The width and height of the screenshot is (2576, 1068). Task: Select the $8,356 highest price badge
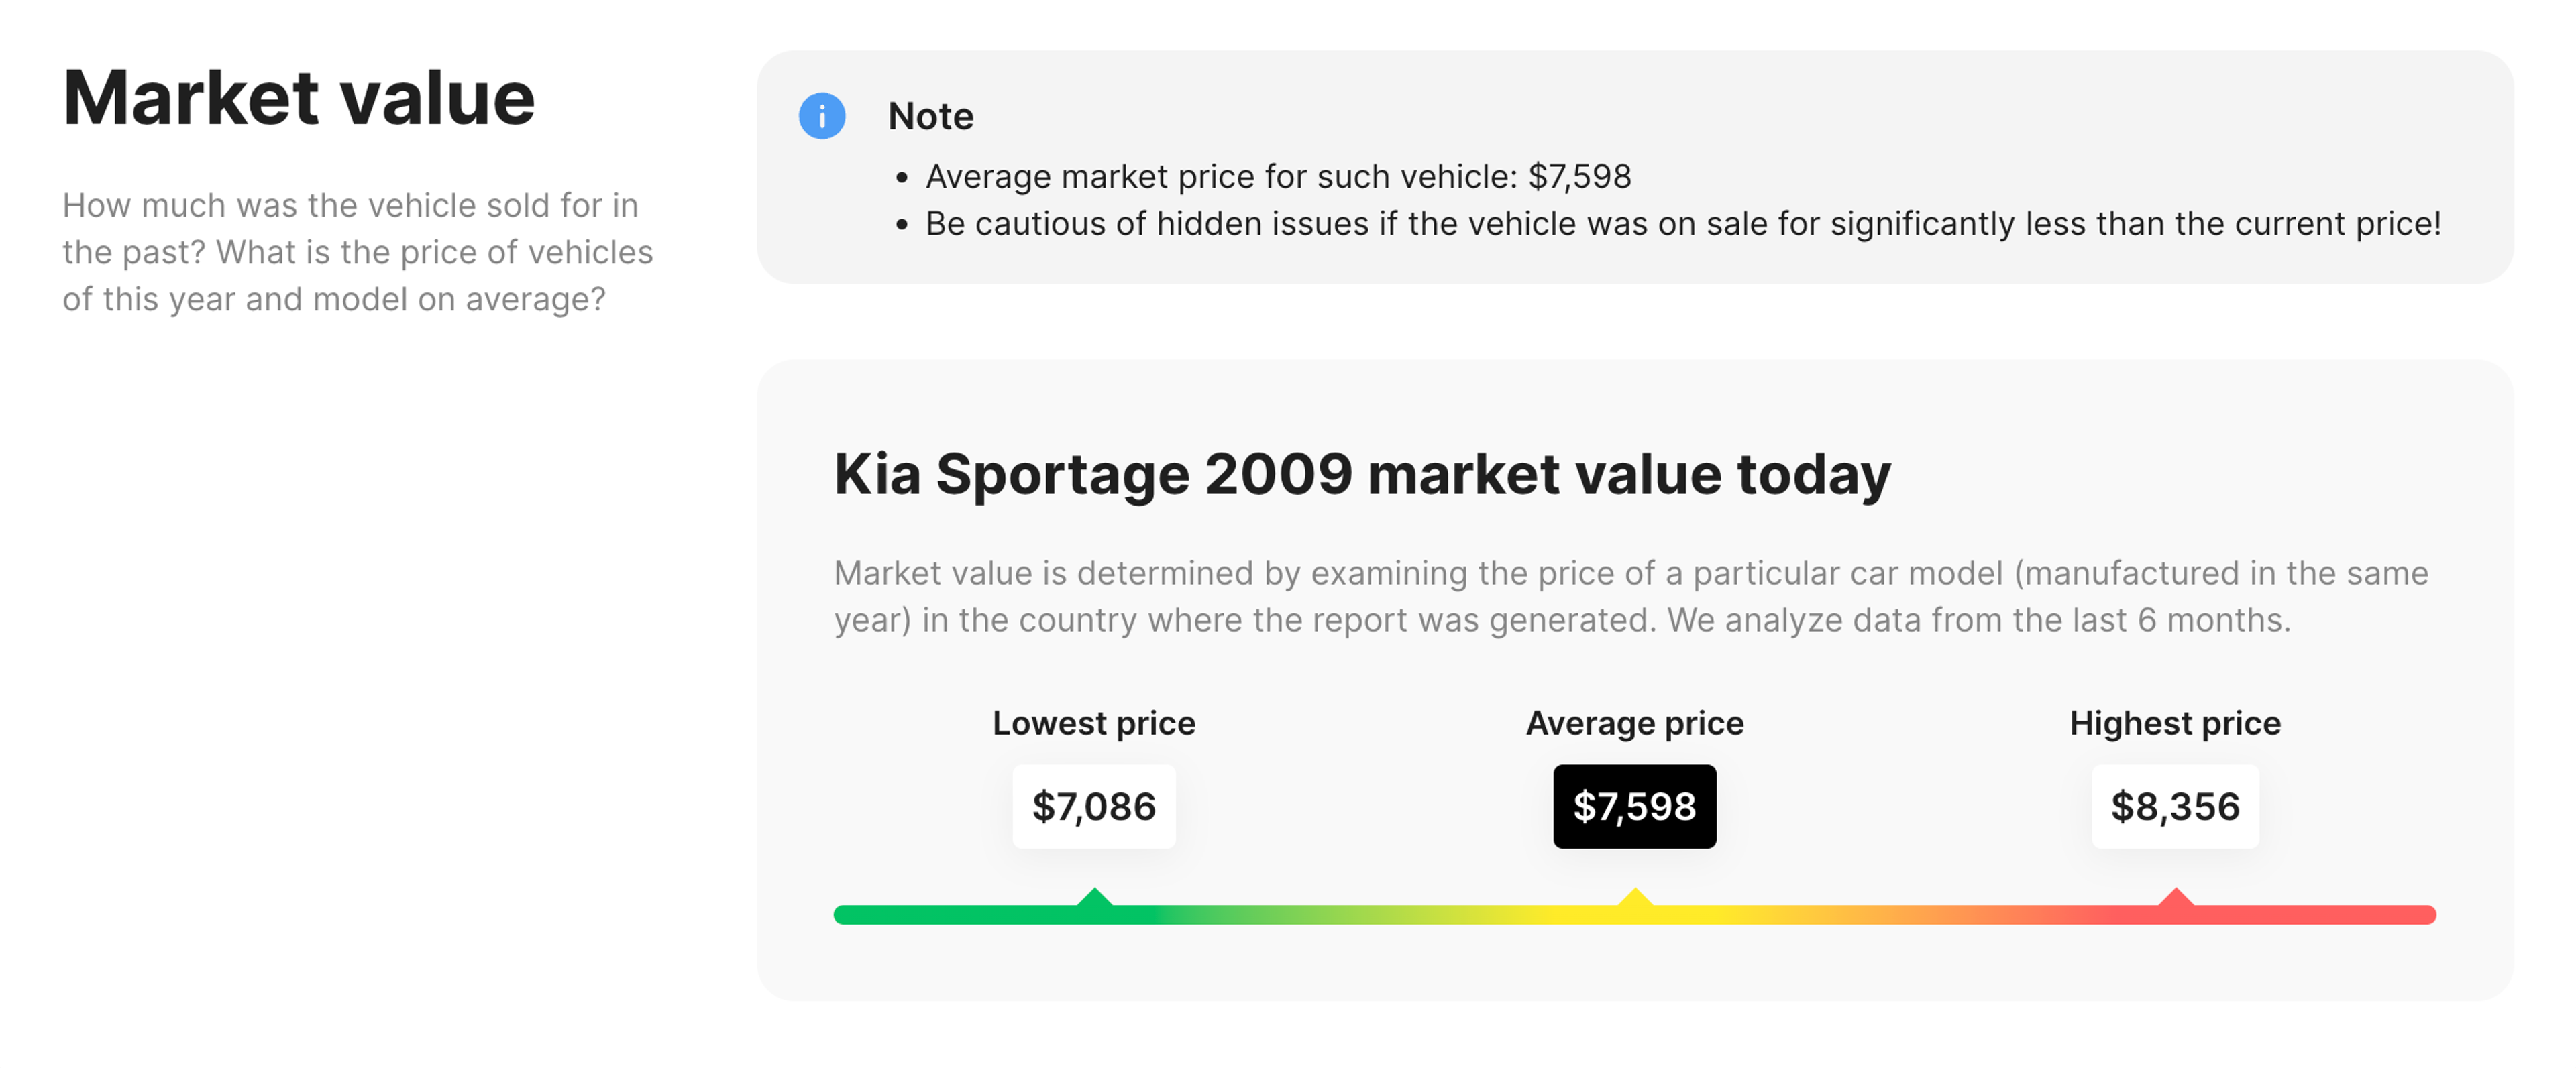2174,807
